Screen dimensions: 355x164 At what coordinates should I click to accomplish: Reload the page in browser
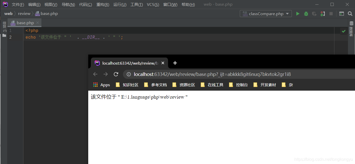click(116, 74)
